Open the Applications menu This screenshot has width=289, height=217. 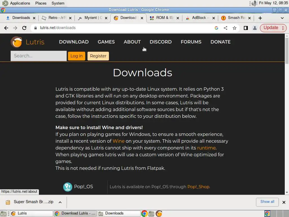(x=20, y=3)
